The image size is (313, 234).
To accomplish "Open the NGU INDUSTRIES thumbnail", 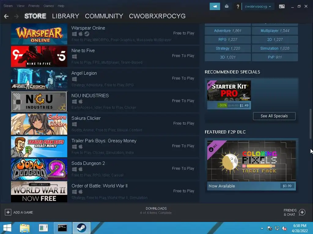I will 39,102.
